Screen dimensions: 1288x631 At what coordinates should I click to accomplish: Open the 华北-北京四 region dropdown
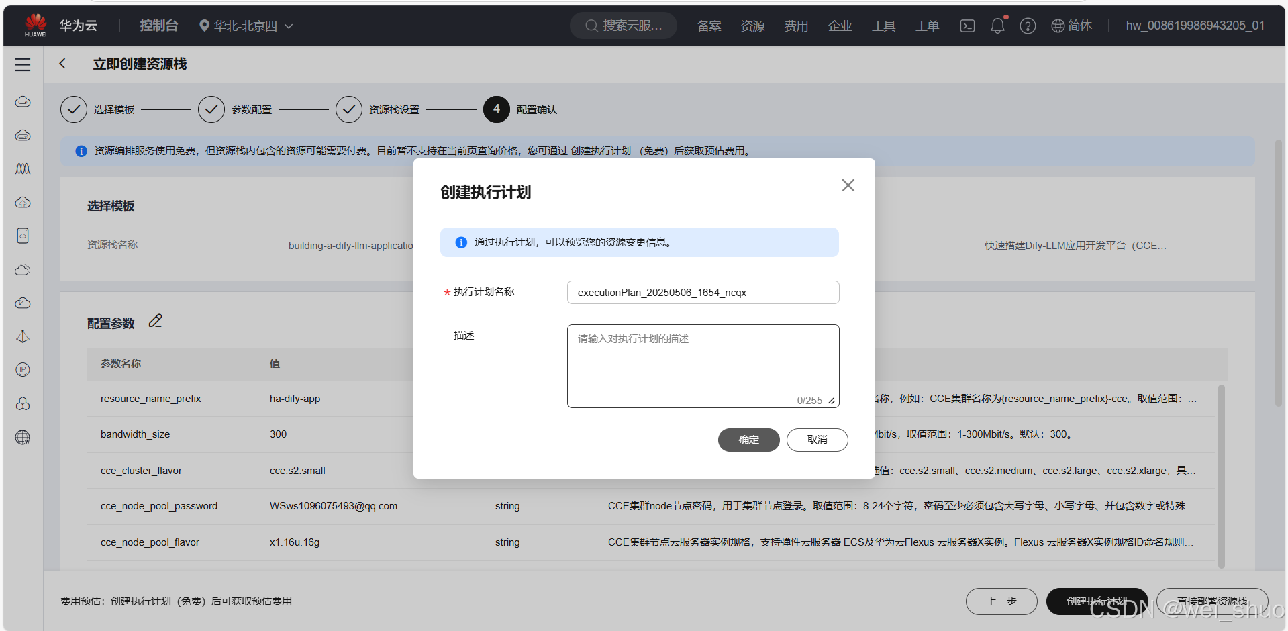246,26
